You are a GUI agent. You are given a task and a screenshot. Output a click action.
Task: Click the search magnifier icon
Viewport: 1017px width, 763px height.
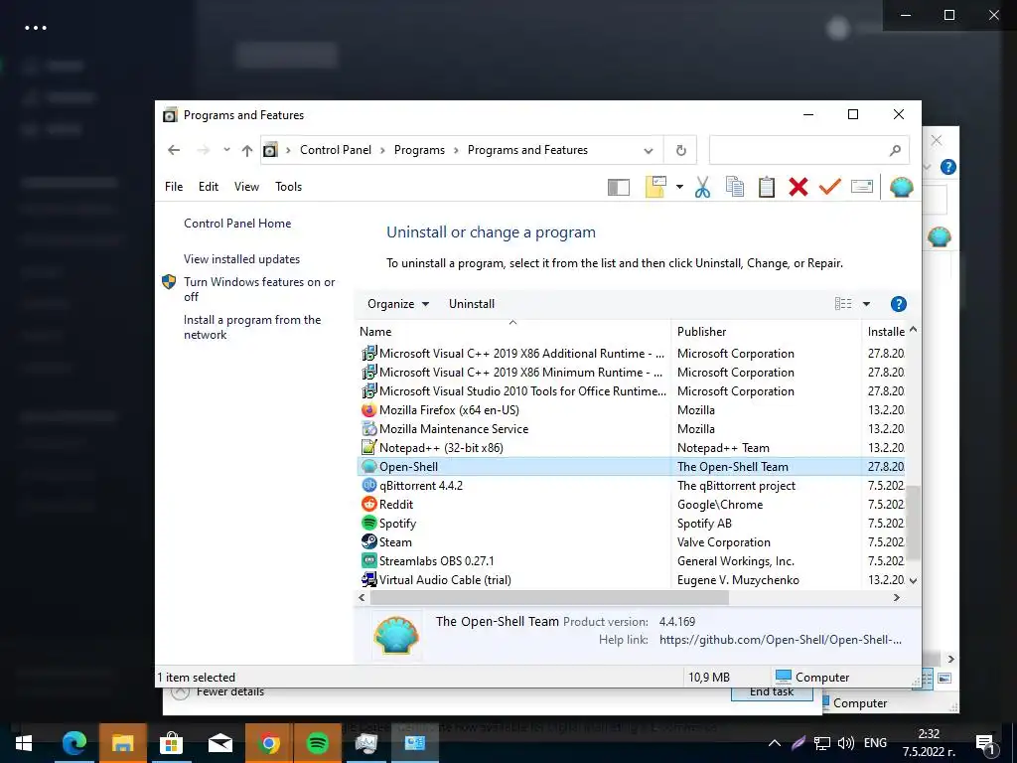tap(895, 151)
